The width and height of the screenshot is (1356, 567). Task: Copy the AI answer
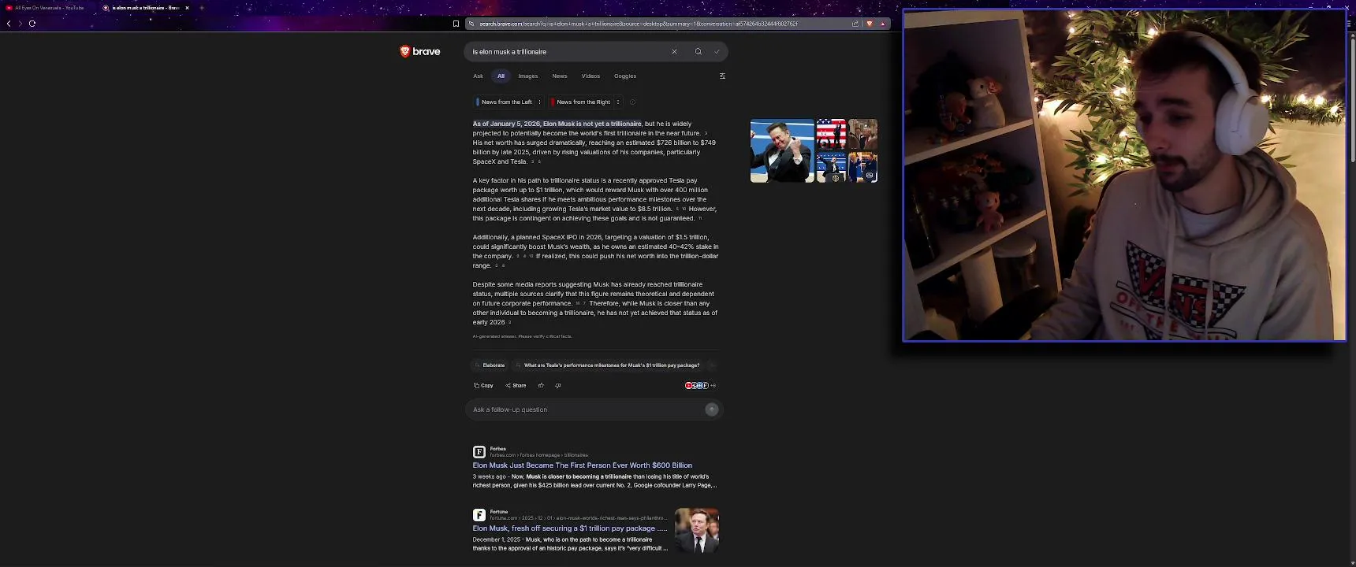(x=483, y=386)
